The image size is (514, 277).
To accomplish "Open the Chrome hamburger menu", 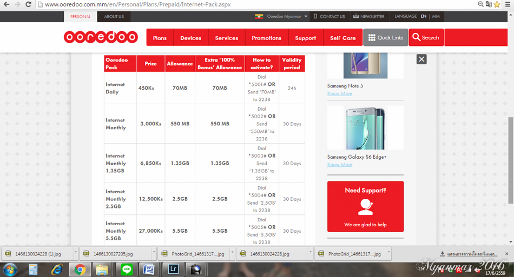I will [x=508, y=4].
